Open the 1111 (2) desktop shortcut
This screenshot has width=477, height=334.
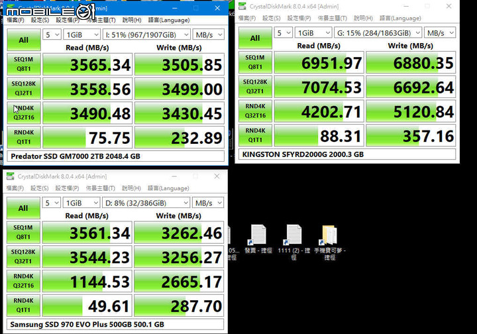click(294, 242)
